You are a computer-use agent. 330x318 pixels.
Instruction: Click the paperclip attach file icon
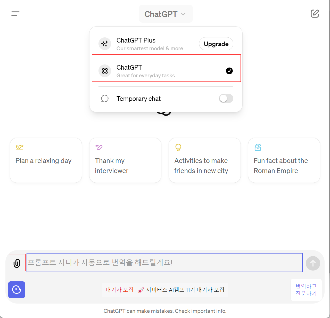tap(17, 263)
